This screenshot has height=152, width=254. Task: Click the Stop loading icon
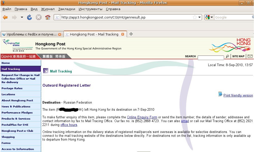pos(39,17)
